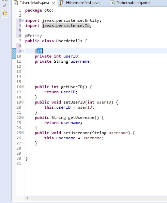Click the HibernateTest.java tab's warning file icon
Screen dimensions: 167x203
coord(62,3)
